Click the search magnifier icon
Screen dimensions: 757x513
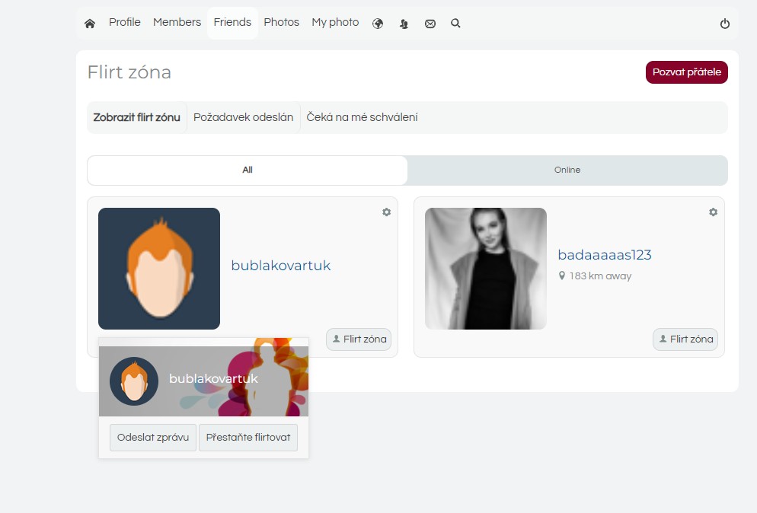(x=455, y=24)
